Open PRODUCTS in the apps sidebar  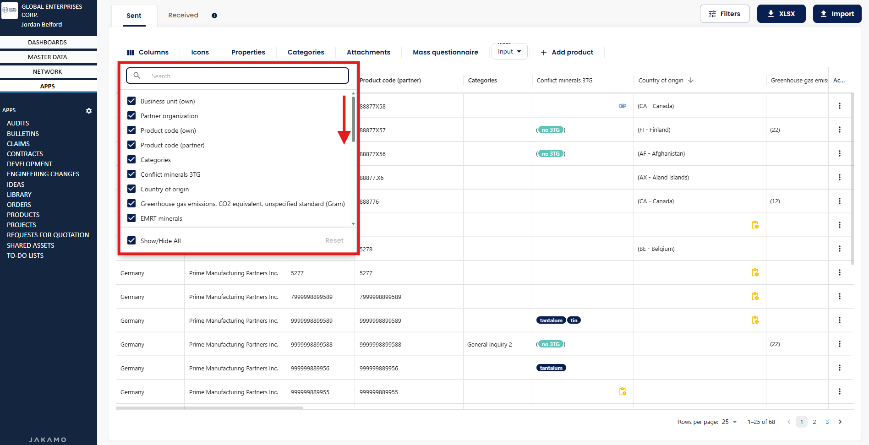coord(23,215)
